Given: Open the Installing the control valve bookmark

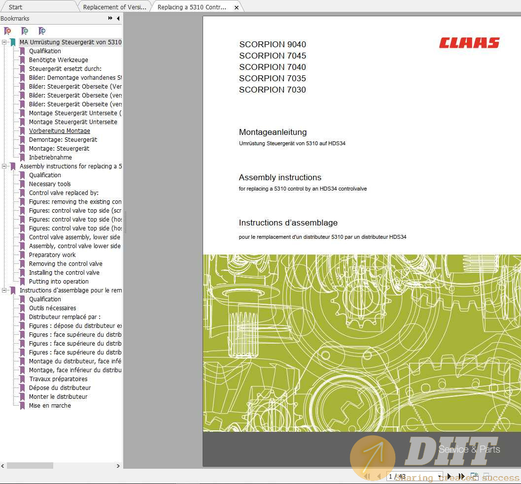Looking at the screenshot, I should 64,273.
